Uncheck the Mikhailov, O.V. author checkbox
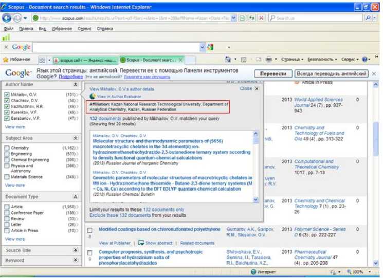This screenshot has width=383, height=278. (x=6, y=95)
